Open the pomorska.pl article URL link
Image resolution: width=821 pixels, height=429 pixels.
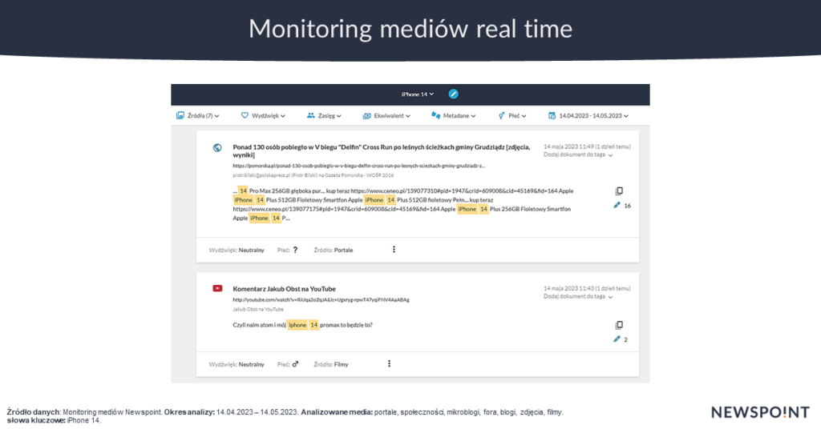(358, 166)
